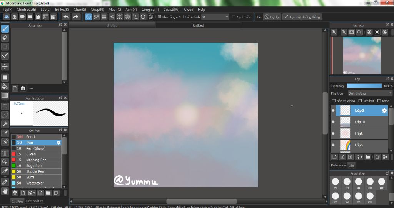
Task: Click the export/share upload icon
Action: point(15,17)
